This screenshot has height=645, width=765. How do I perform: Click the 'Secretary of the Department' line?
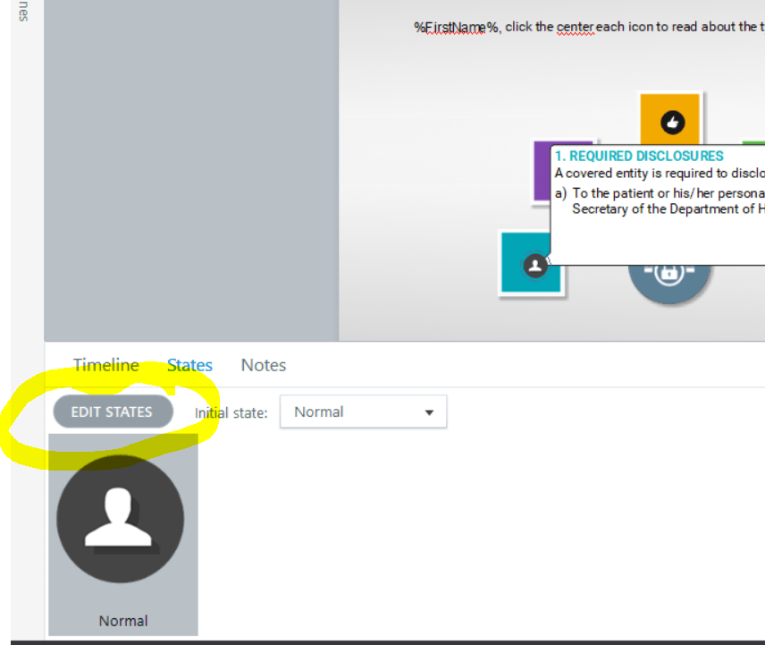pos(668,209)
